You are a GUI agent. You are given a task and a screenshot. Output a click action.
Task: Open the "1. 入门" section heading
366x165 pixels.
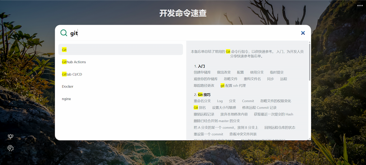pos(199,66)
